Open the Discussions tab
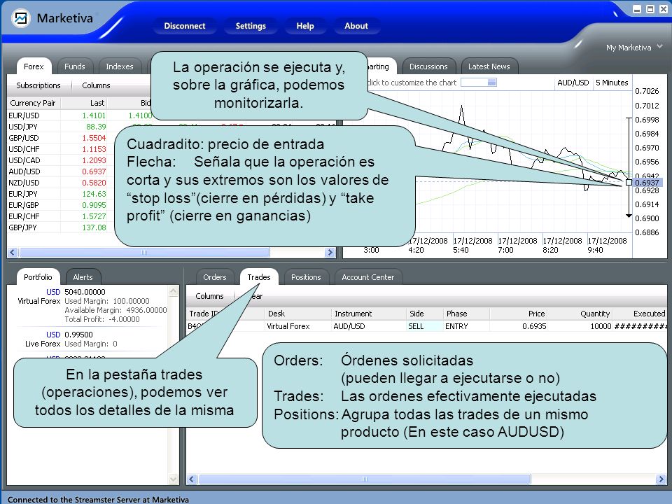The width and height of the screenshot is (672, 504). (x=428, y=66)
